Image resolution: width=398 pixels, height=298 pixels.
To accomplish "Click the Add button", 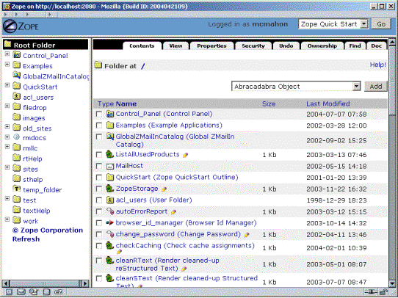I will (x=376, y=87).
